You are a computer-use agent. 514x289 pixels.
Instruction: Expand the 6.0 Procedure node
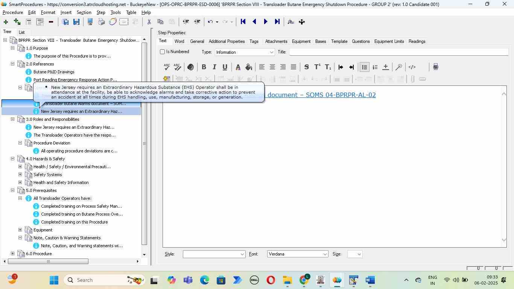click(12, 254)
